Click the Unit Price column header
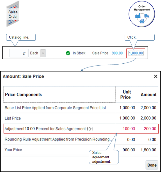Image resolution: width=161 pixels, height=172 pixels. (126, 94)
